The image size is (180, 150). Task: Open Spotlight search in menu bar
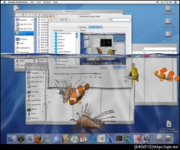175,2
